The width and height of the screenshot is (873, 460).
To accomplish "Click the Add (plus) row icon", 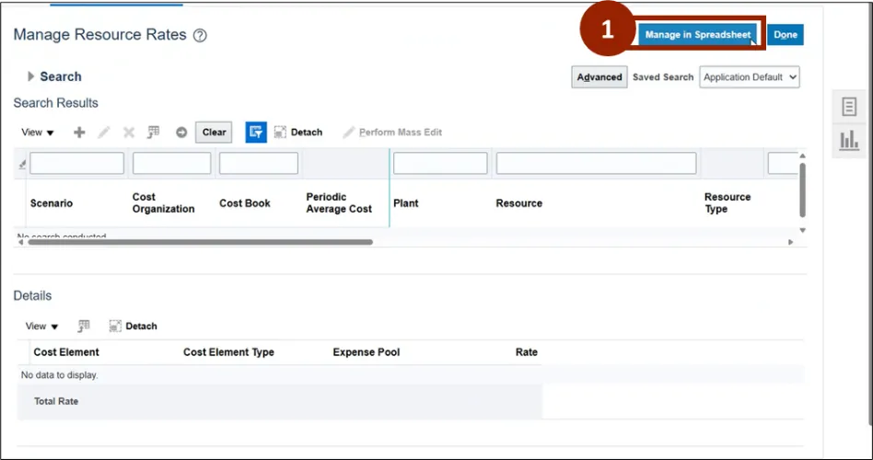I will 79,132.
